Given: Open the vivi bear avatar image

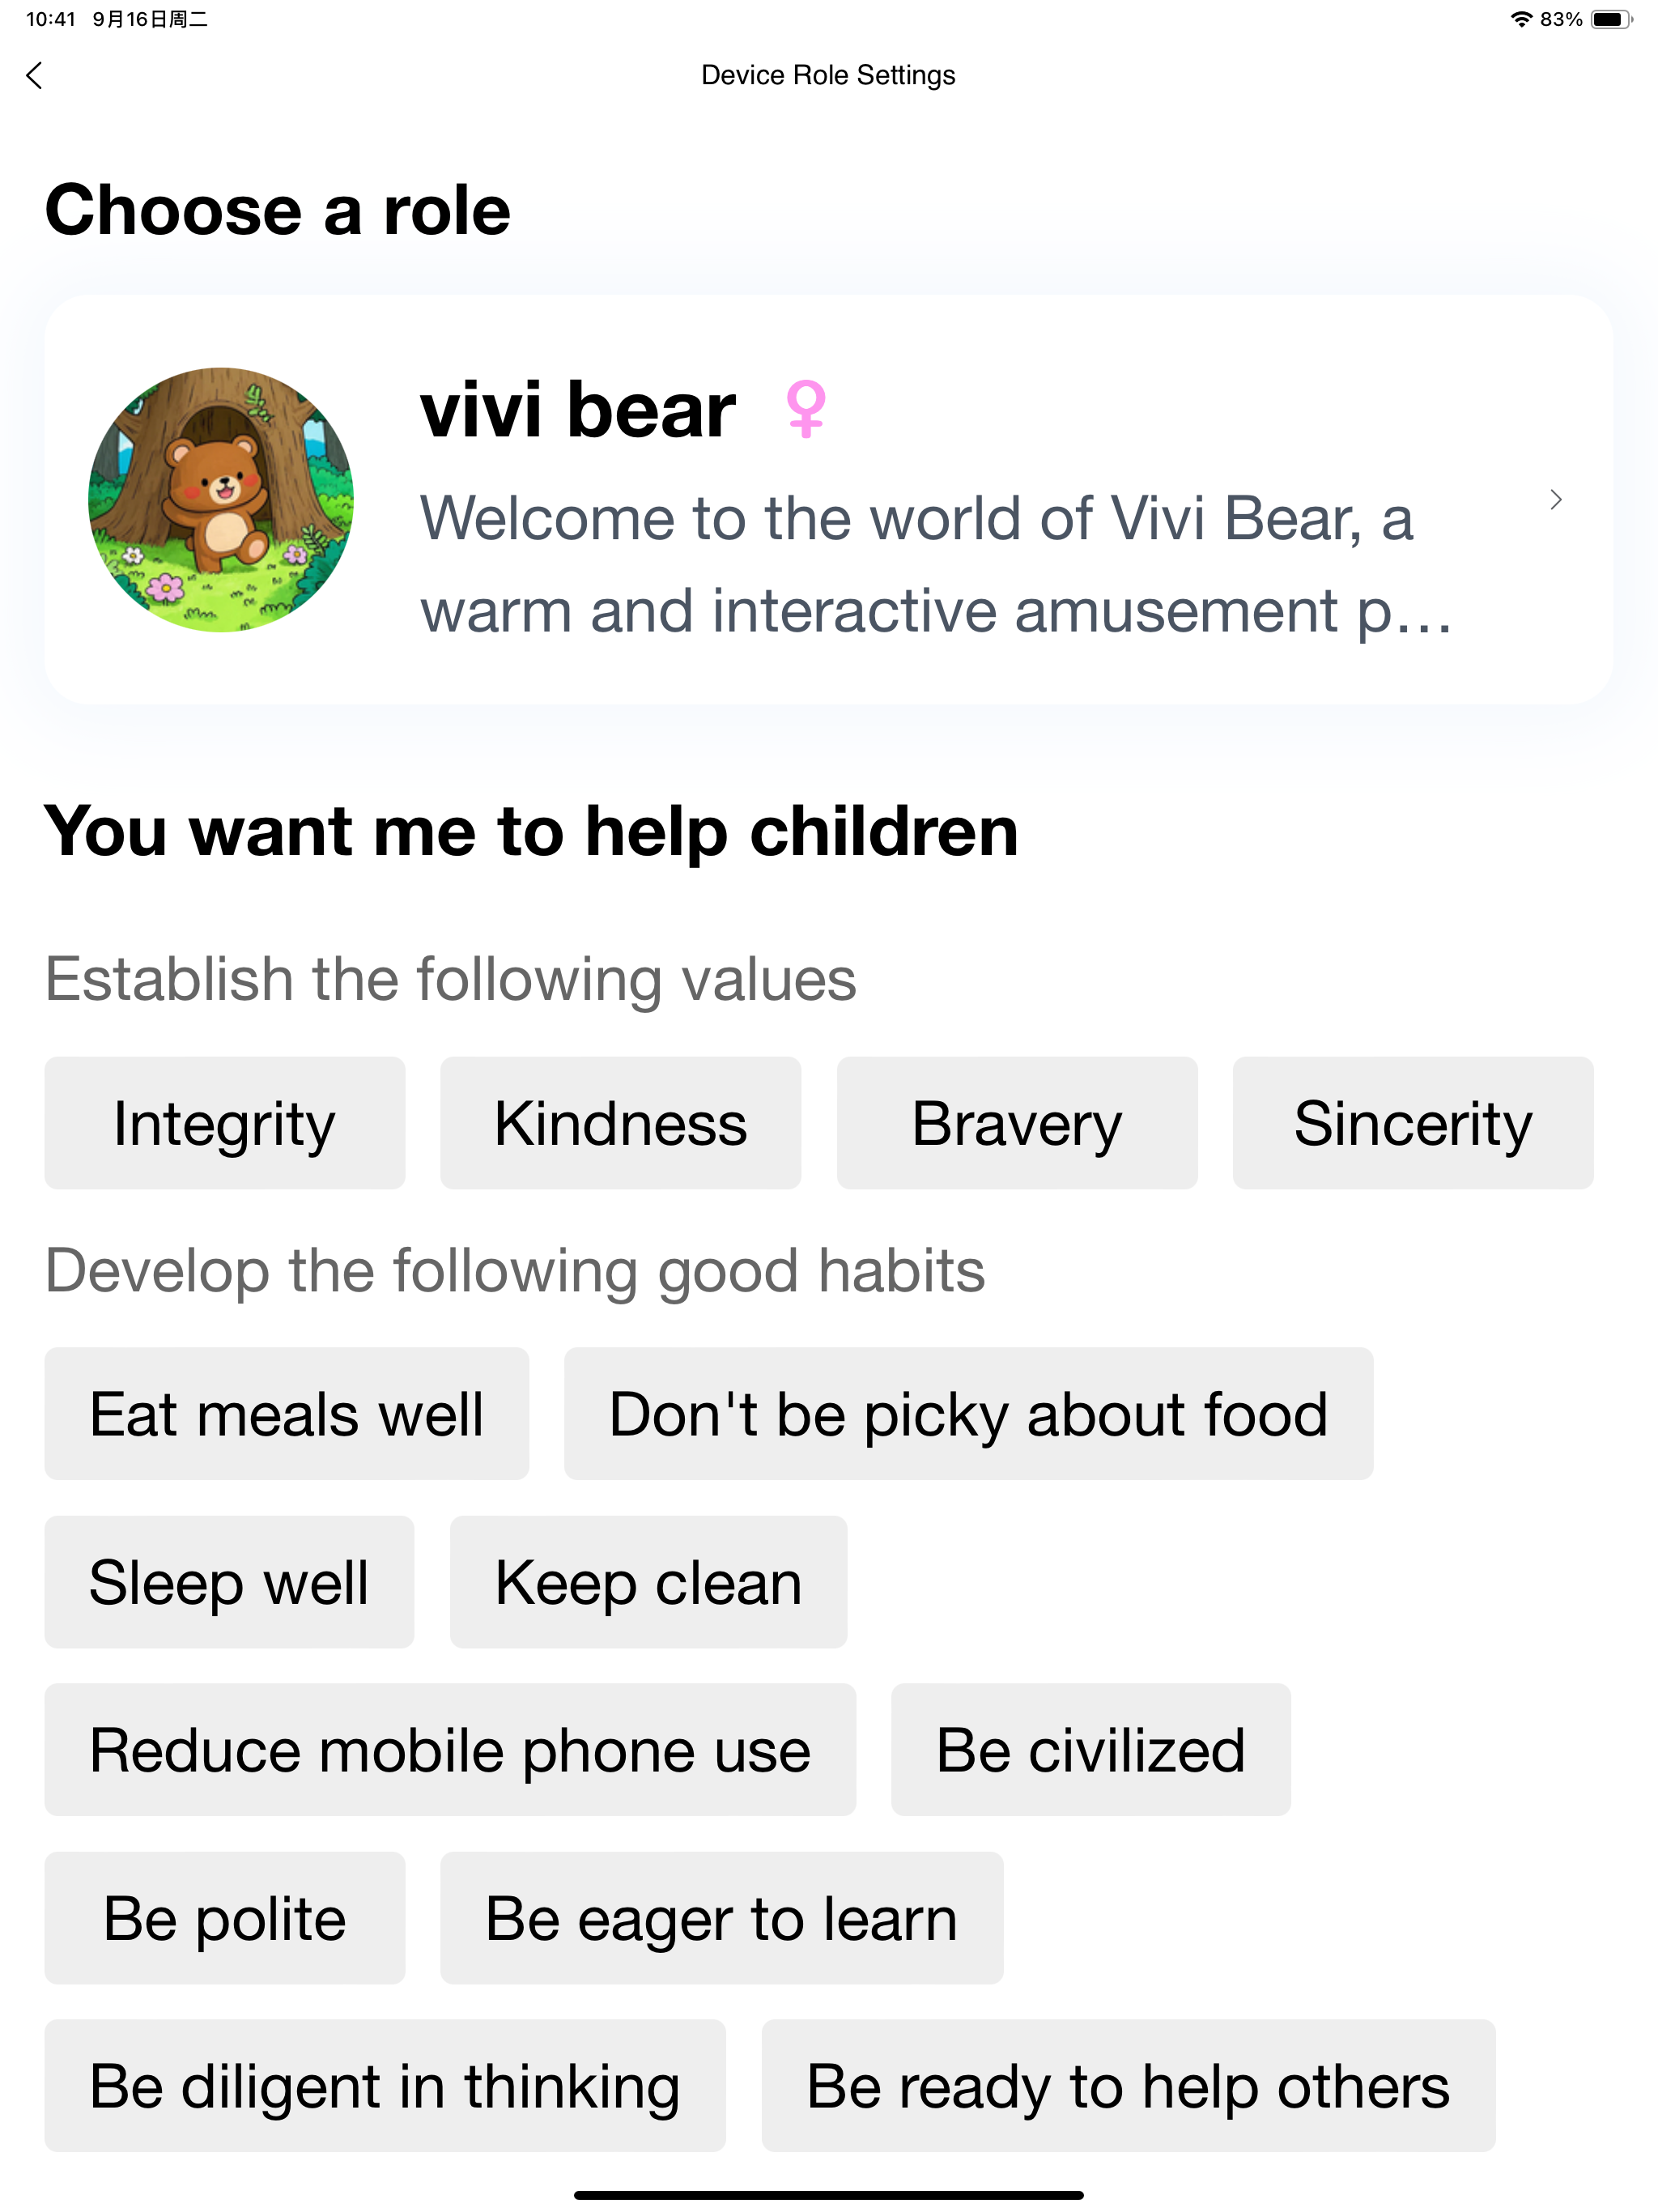Looking at the screenshot, I should tap(221, 499).
